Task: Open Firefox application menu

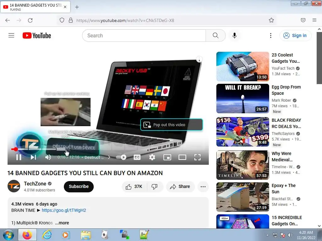Action: [x=314, y=20]
